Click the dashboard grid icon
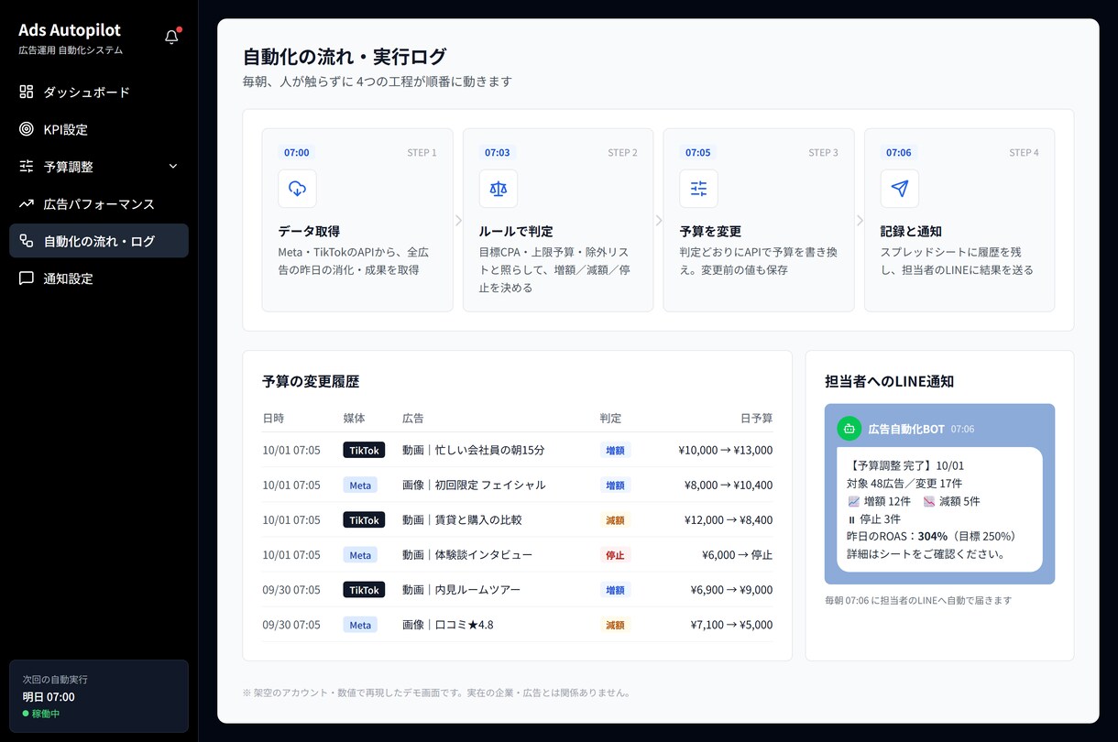 (x=27, y=92)
